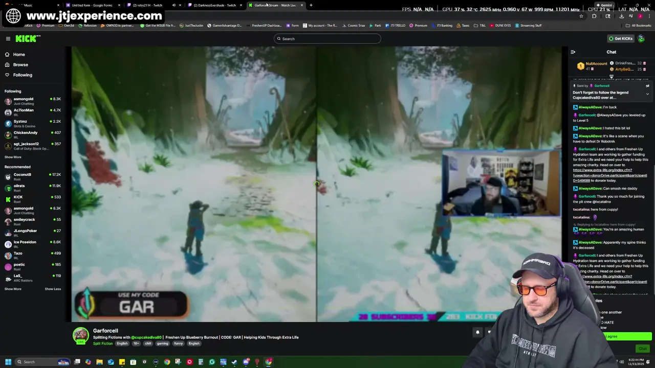
Task: Show more followed channels
Action: click(x=13, y=157)
